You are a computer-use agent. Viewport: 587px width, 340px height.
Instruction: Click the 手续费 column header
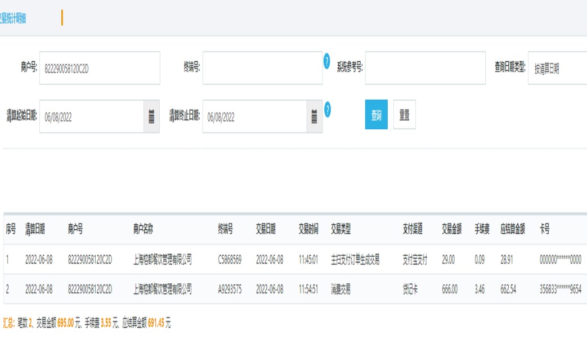481,229
